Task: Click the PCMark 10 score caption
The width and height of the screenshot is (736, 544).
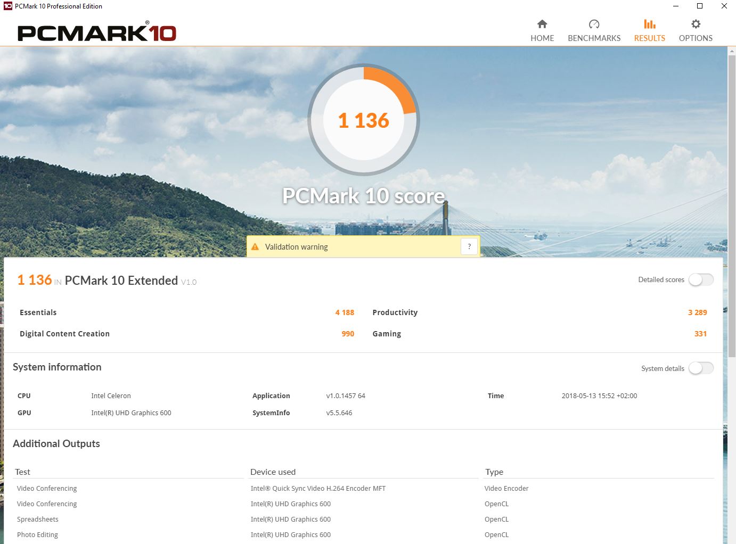Action: point(363,196)
